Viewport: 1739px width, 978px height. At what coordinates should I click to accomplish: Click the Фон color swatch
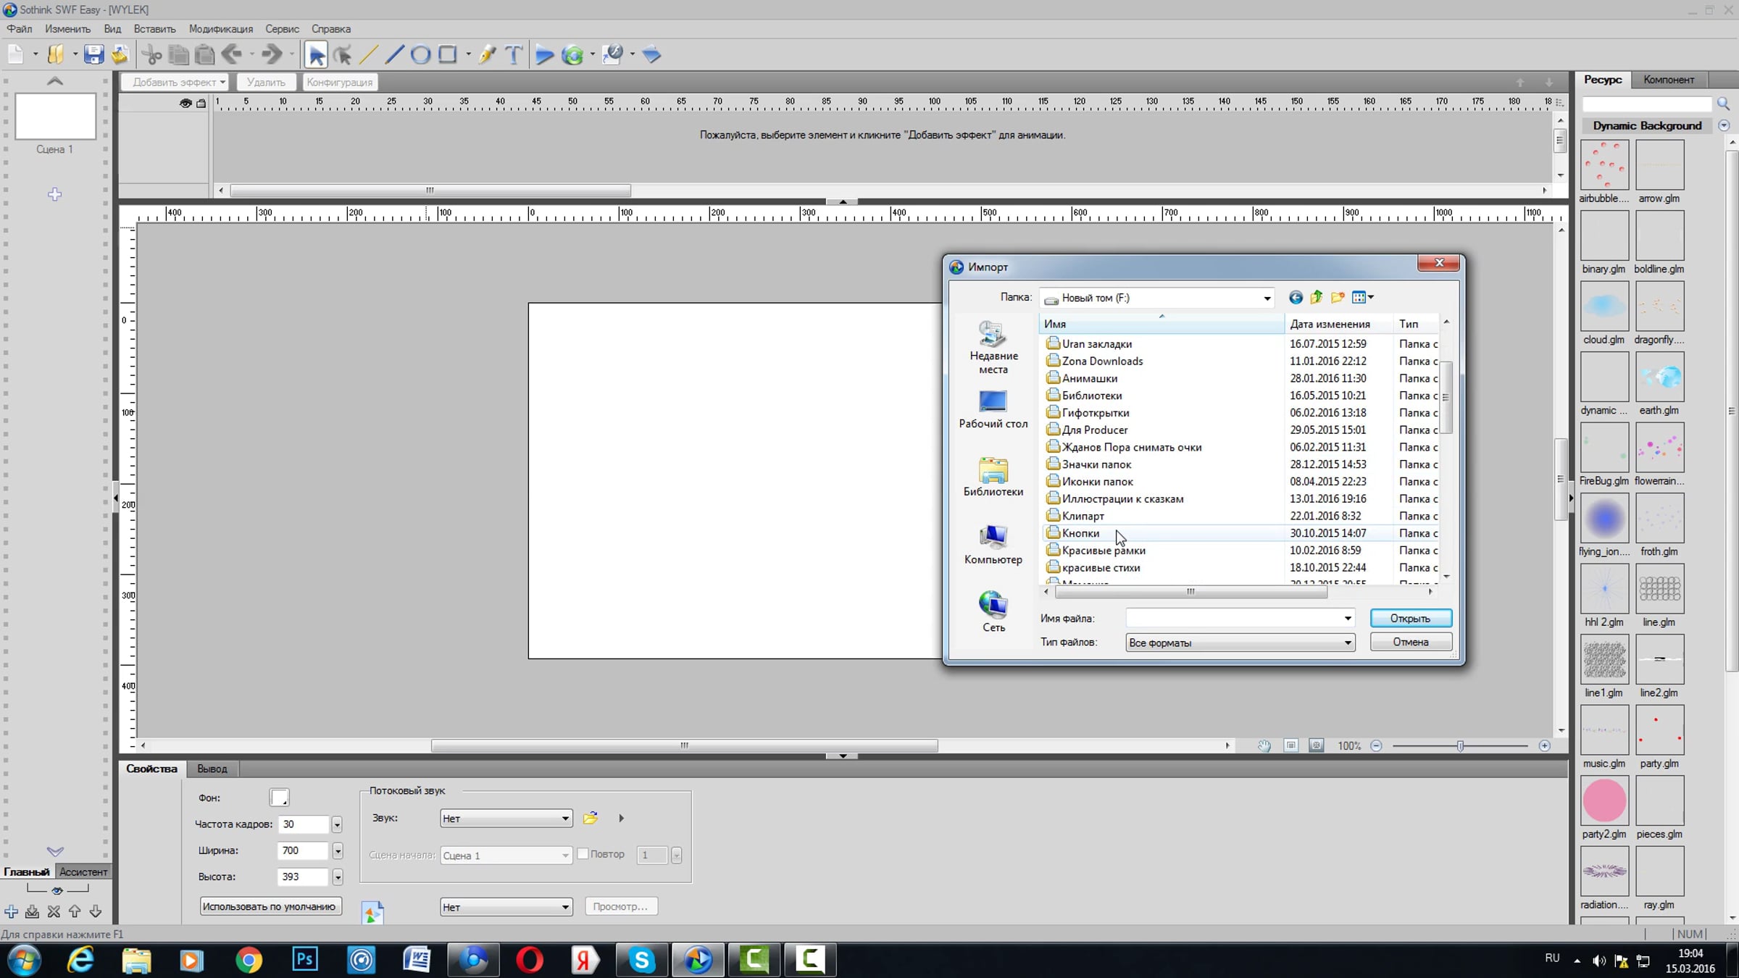tap(279, 798)
